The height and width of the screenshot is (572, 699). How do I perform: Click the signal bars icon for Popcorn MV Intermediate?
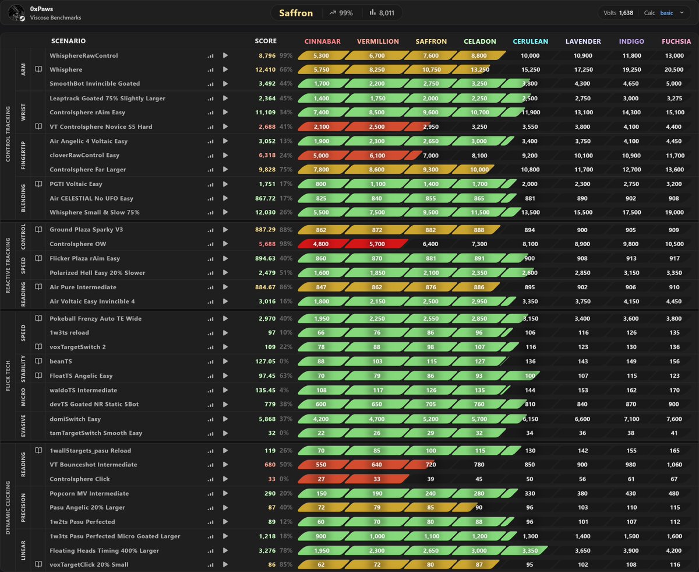click(x=210, y=494)
